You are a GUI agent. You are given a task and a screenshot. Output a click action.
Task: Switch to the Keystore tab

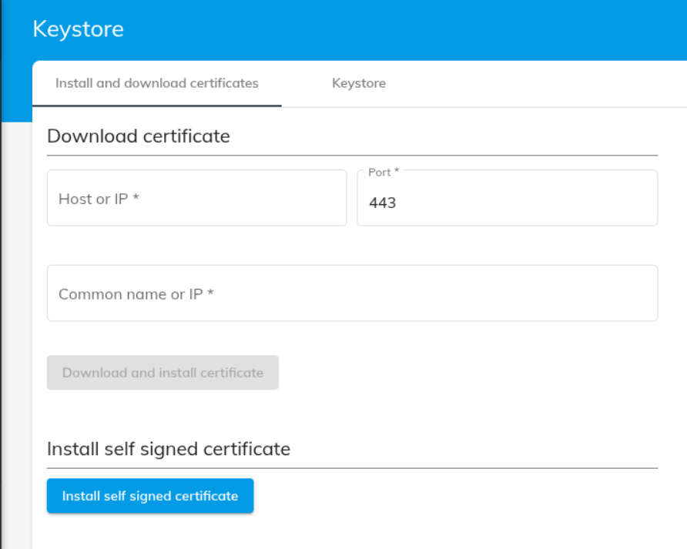358,83
